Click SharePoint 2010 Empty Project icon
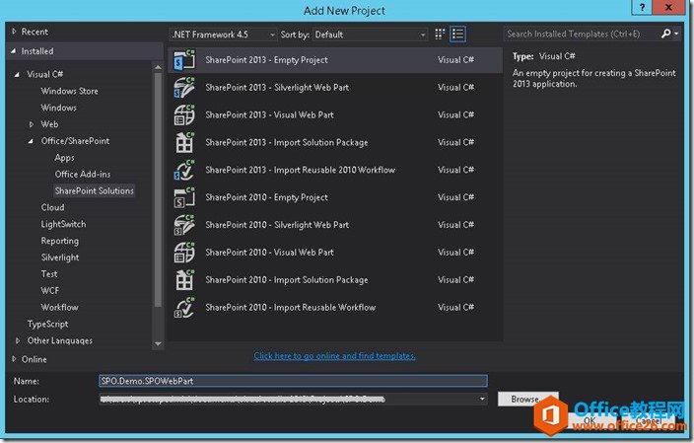 [x=184, y=197]
